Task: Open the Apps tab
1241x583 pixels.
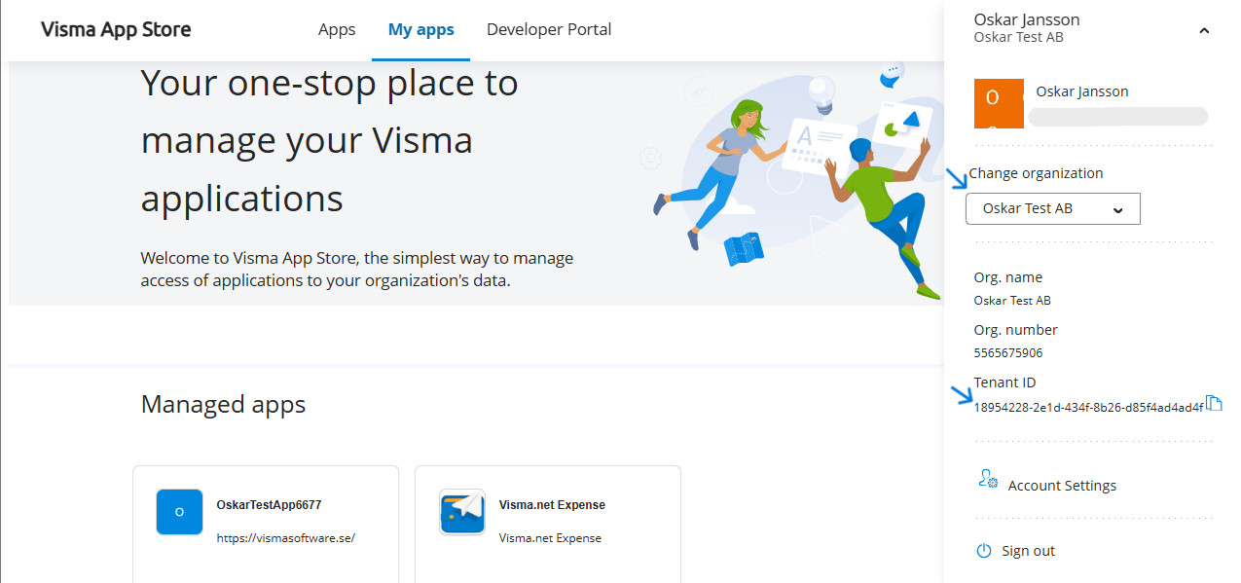Action: pos(337,29)
